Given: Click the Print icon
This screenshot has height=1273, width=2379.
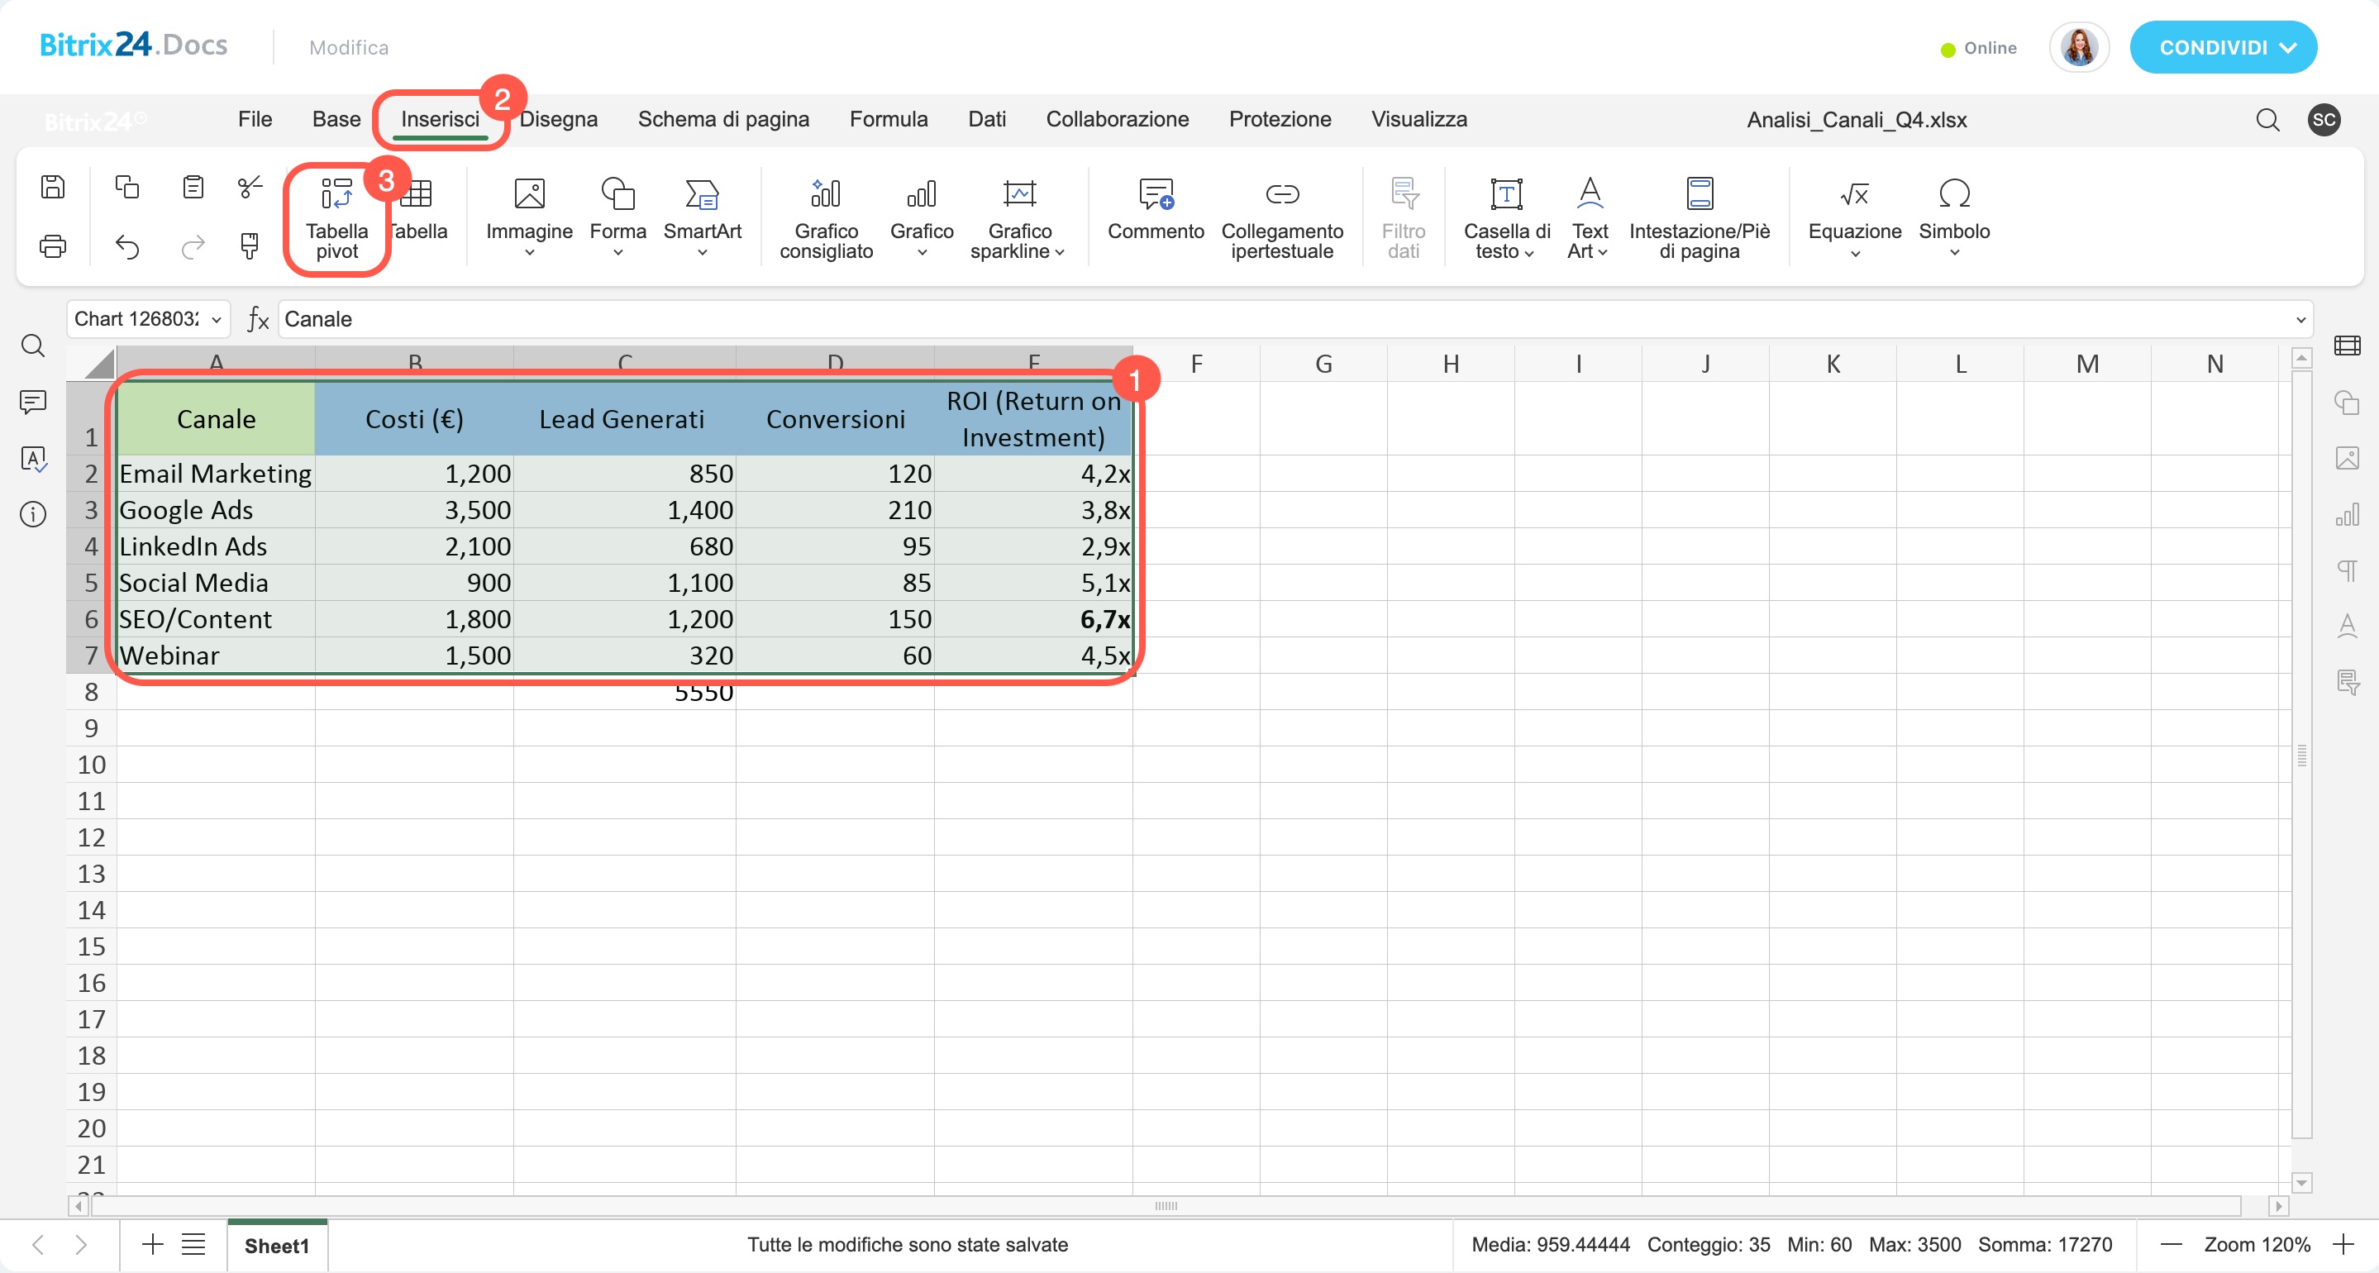Looking at the screenshot, I should click(x=53, y=246).
